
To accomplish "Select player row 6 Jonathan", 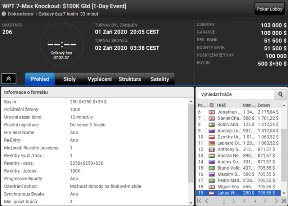I will click(x=238, y=112).
